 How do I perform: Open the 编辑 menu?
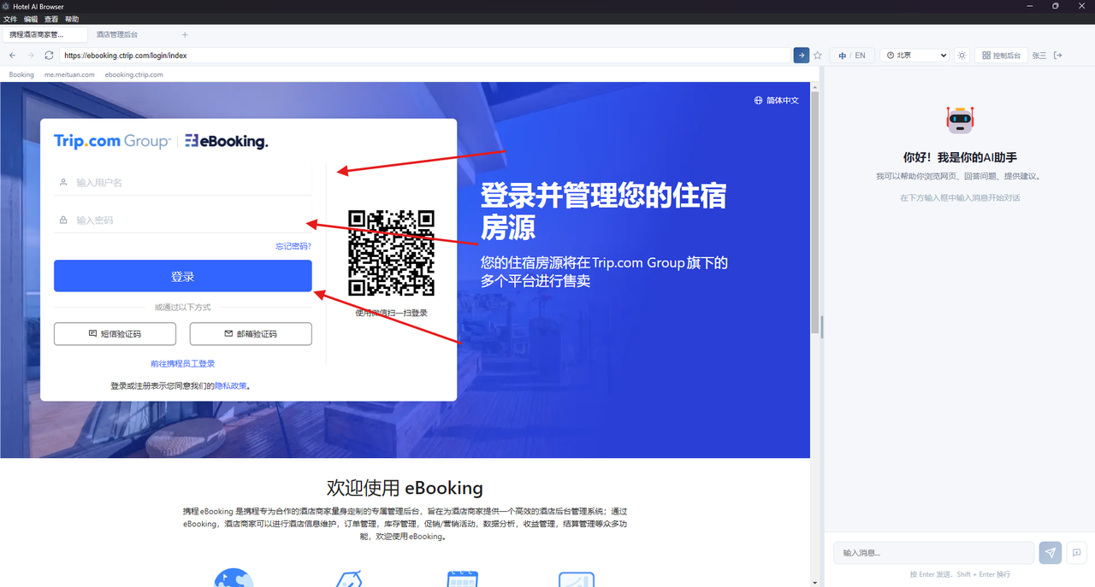31,19
